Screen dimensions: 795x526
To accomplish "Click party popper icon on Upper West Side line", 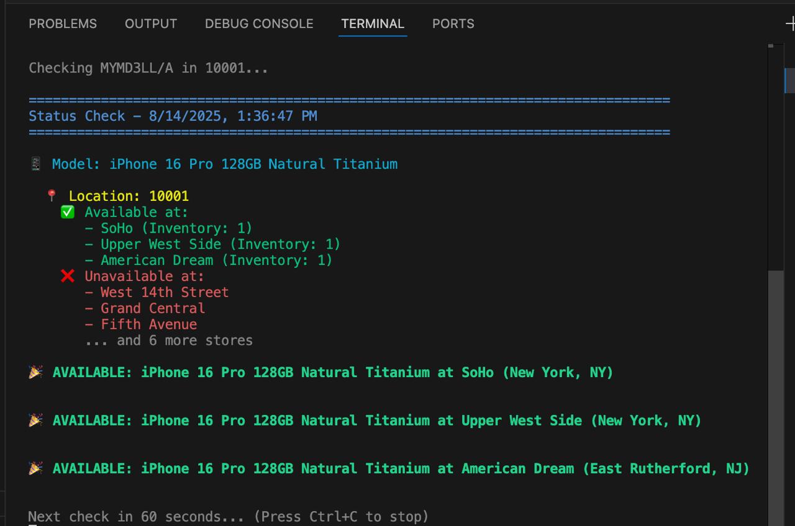I will pyautogui.click(x=36, y=421).
